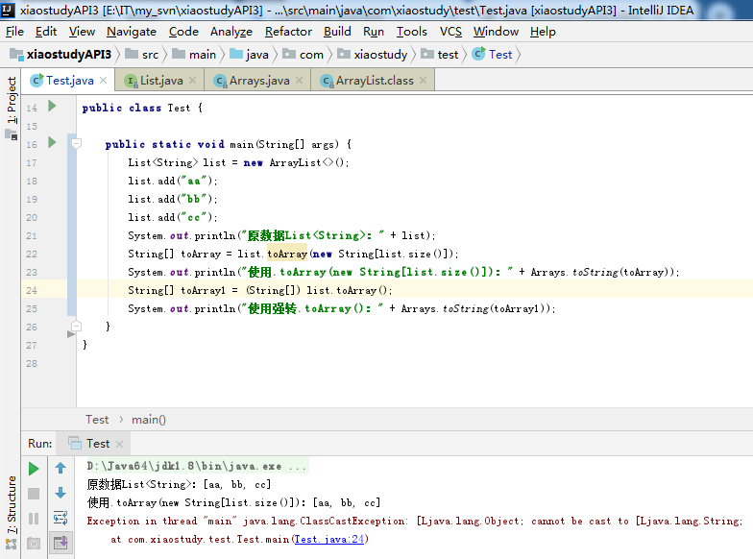Screen dimensions: 753x559
Task: Run main method from line 16 gutter arrow
Action: point(52,142)
